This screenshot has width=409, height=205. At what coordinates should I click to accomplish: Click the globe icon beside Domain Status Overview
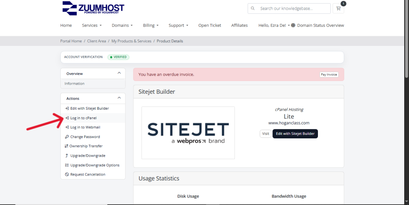click(293, 25)
